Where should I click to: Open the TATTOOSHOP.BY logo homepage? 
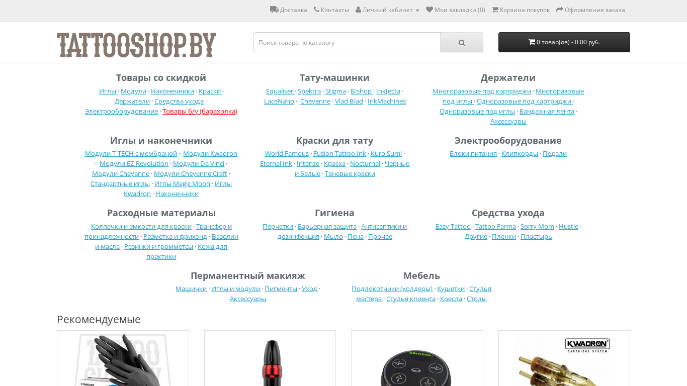tap(136, 45)
